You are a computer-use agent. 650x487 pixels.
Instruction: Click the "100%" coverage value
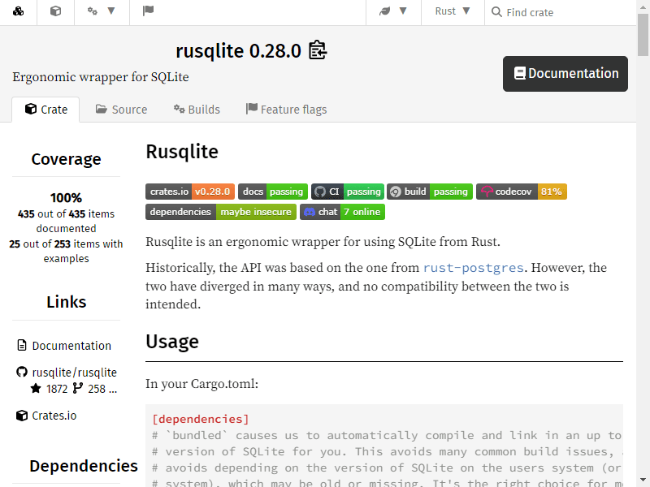point(67,198)
